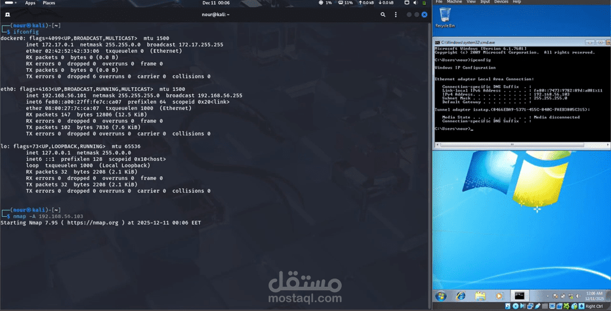Open the terminal three-dot menu
This screenshot has width=611, height=311.
point(395,15)
